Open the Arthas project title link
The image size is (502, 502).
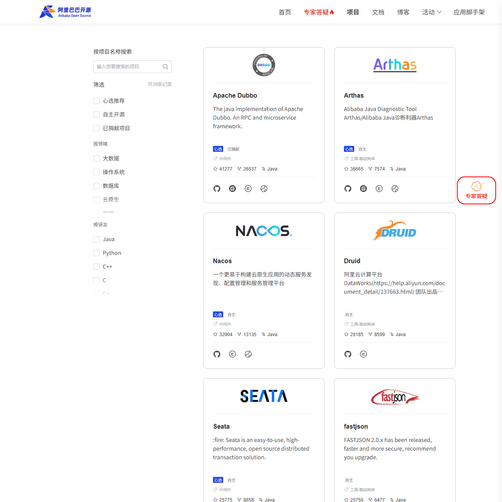tap(354, 95)
